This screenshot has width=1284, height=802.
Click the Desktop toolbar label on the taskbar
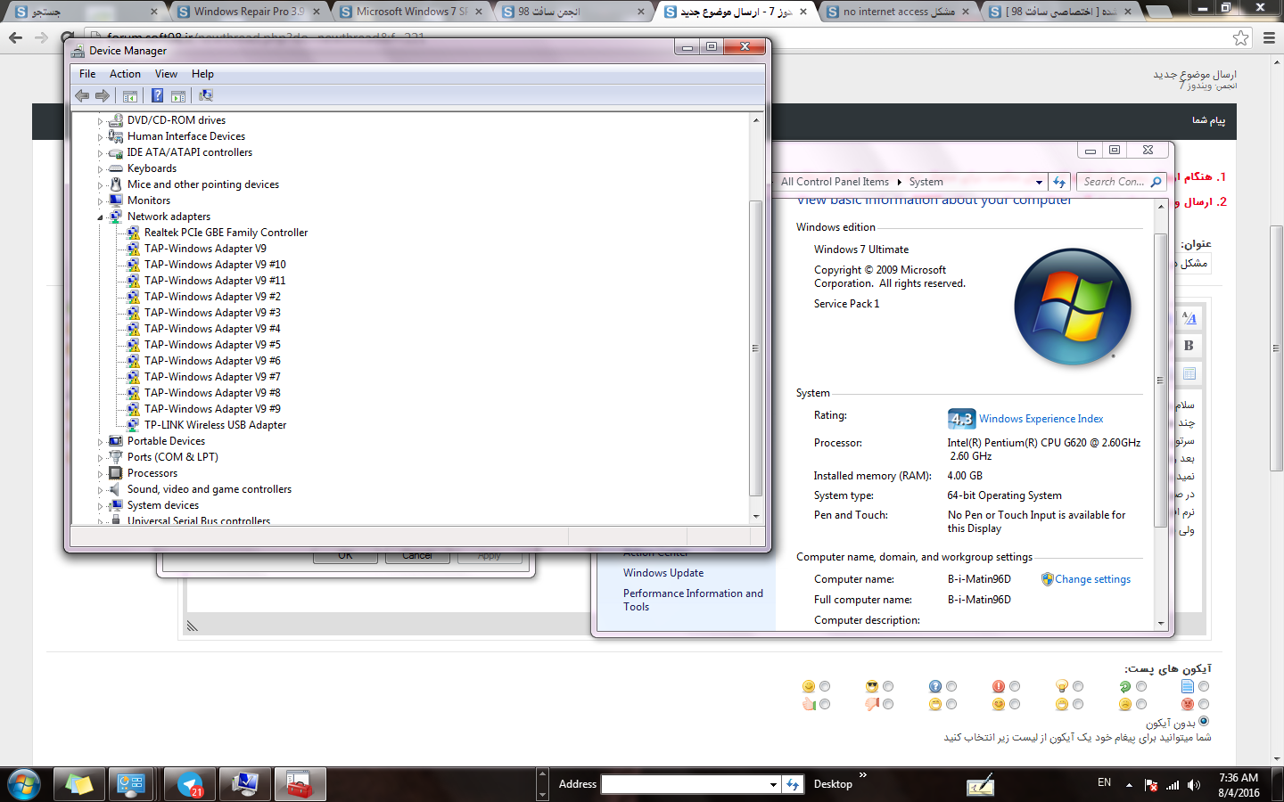pos(833,784)
